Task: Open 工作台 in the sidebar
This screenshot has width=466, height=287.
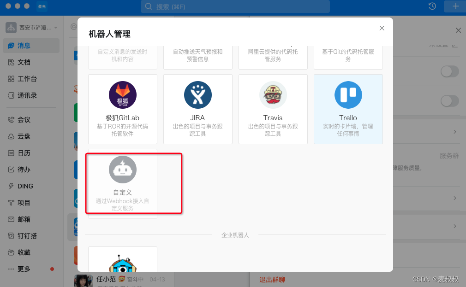Action: point(31,79)
